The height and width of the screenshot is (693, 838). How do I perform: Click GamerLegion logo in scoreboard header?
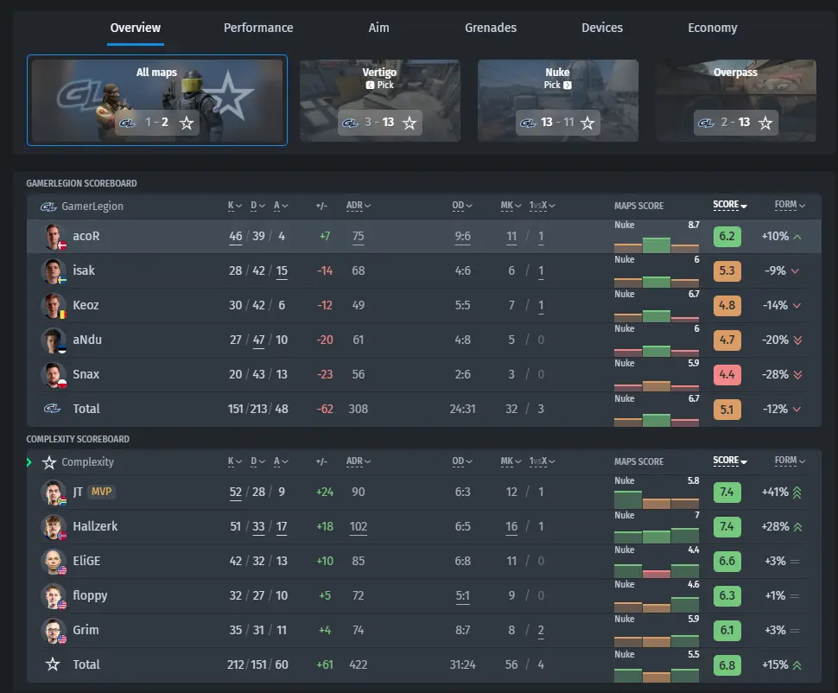coord(48,207)
